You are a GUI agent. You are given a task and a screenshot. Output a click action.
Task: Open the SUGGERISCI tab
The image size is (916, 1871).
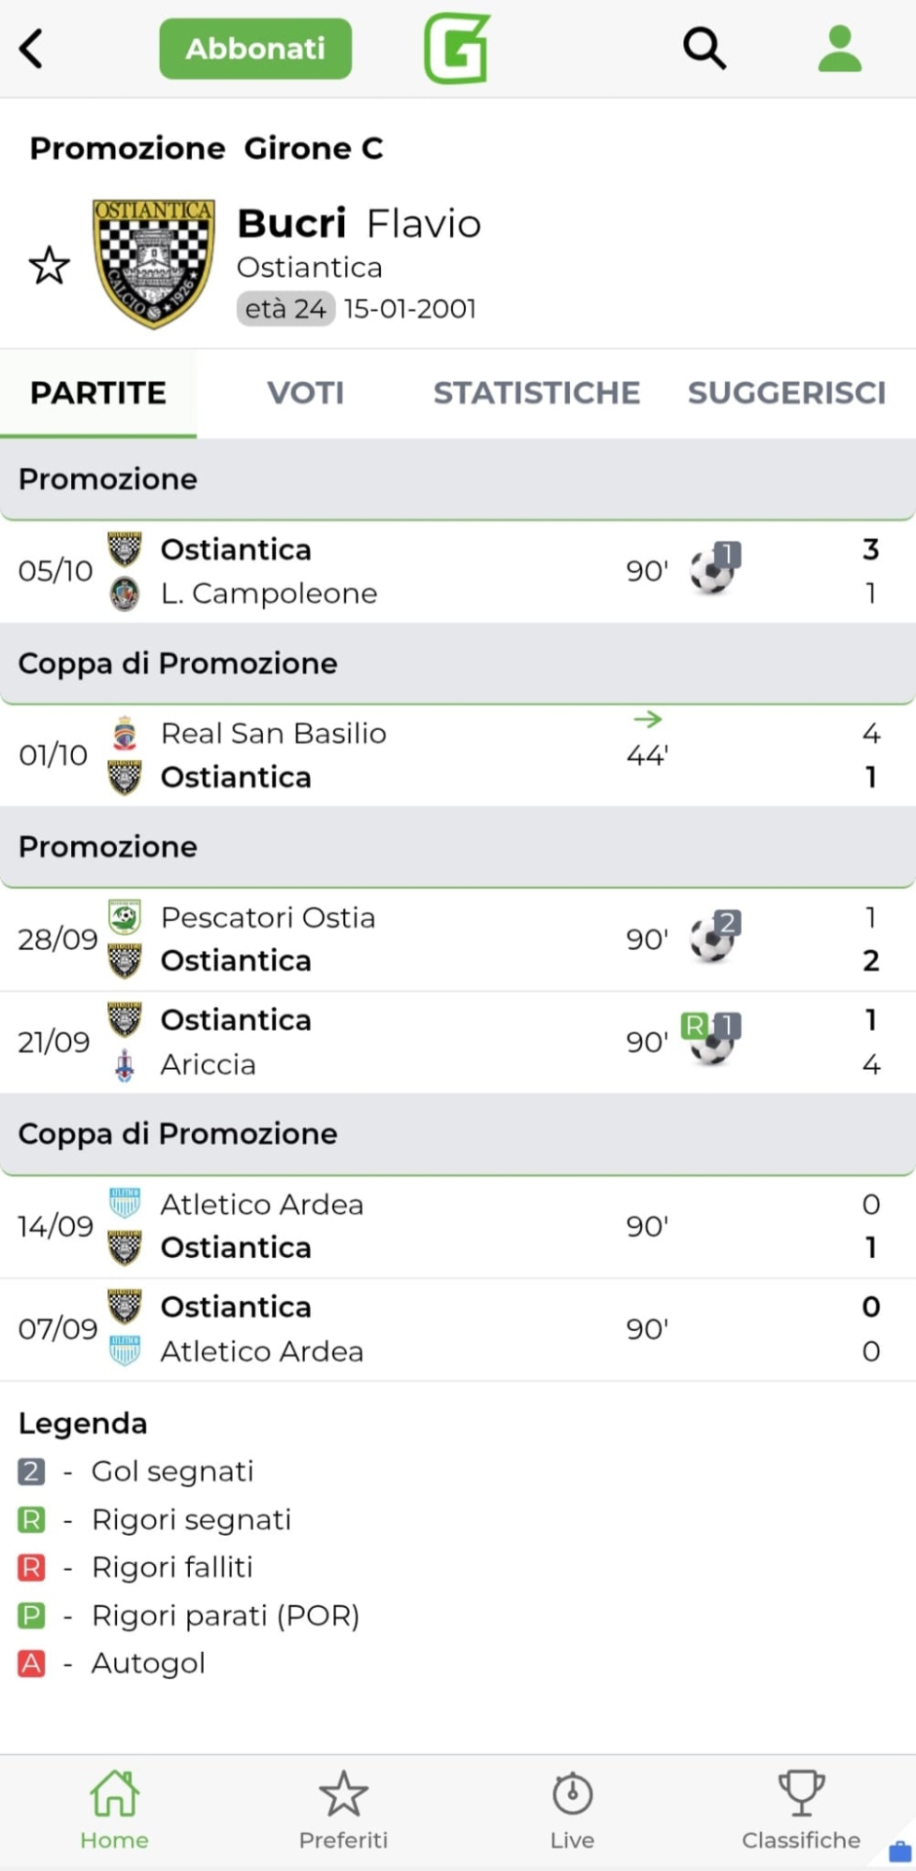[x=786, y=393]
